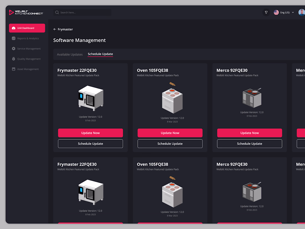
Task: Click the top Merco 92FQE30 title
Action: 232,70
